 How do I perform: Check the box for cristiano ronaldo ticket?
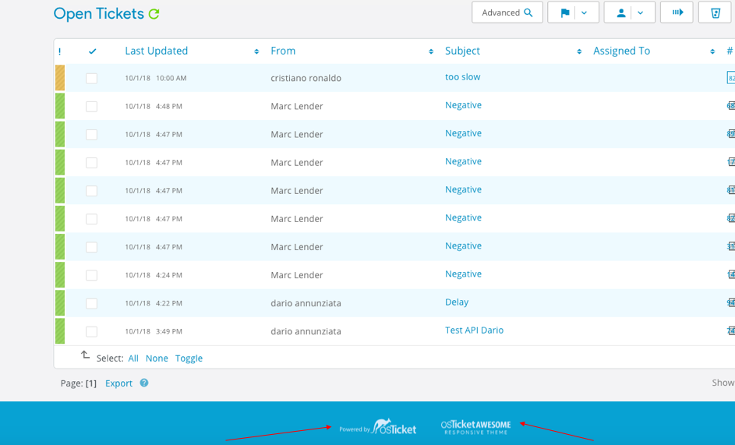(x=92, y=79)
